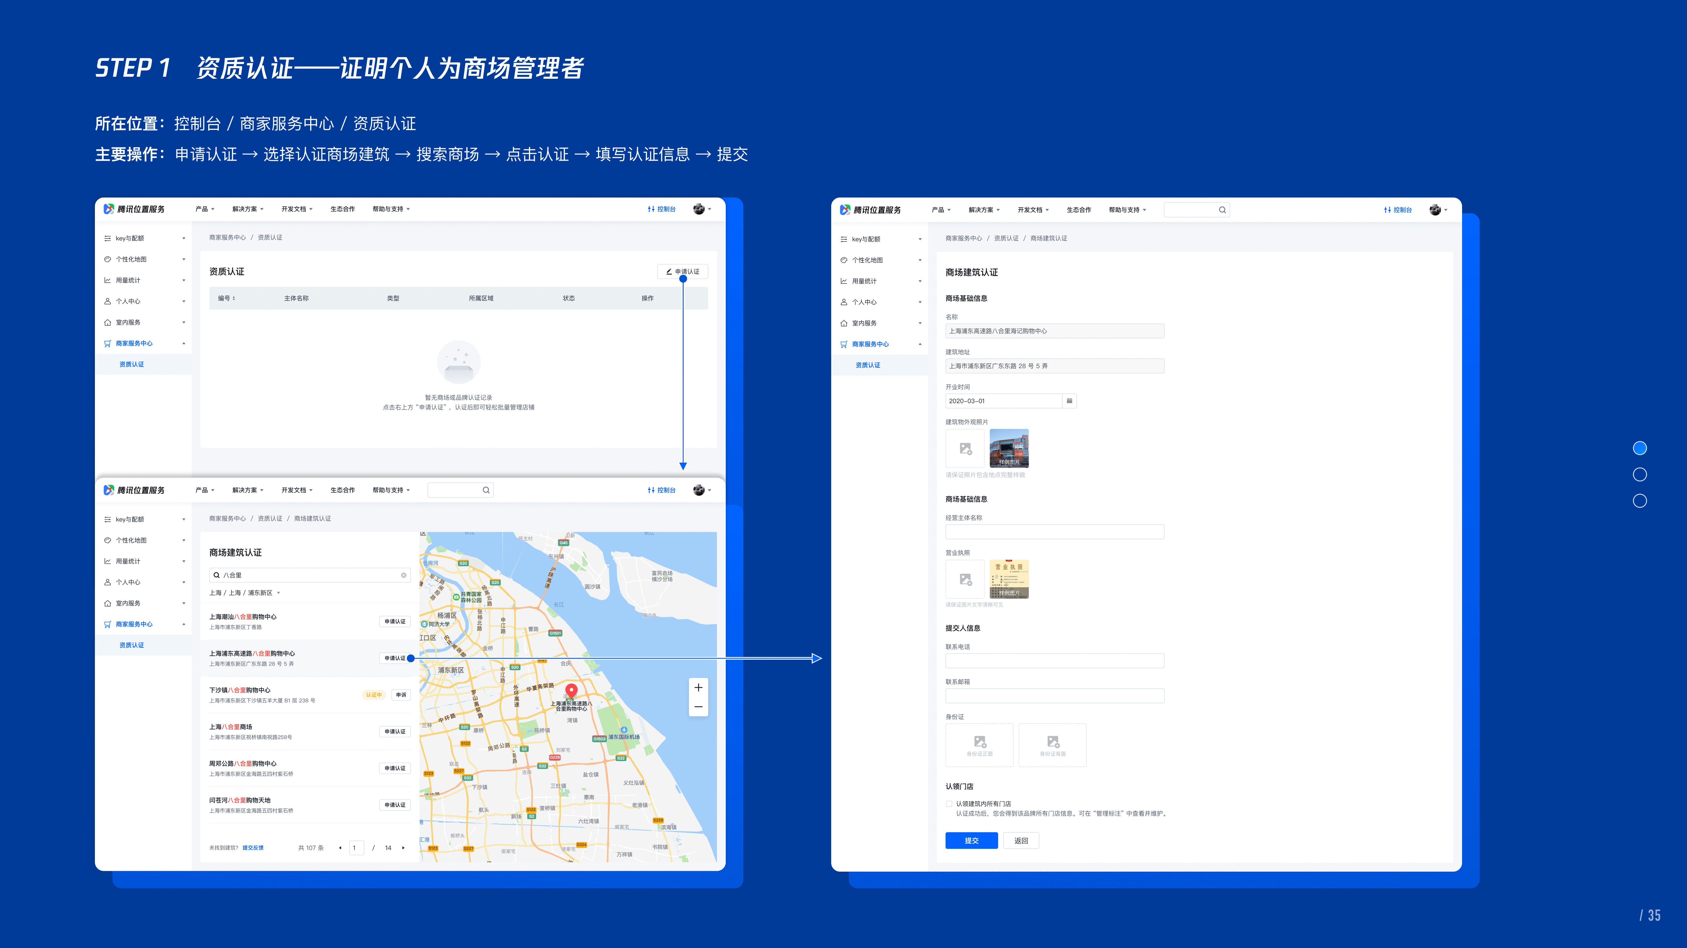This screenshot has height=948, width=1687.
Task: Click the 个人中心 person icon
Action: pos(107,301)
